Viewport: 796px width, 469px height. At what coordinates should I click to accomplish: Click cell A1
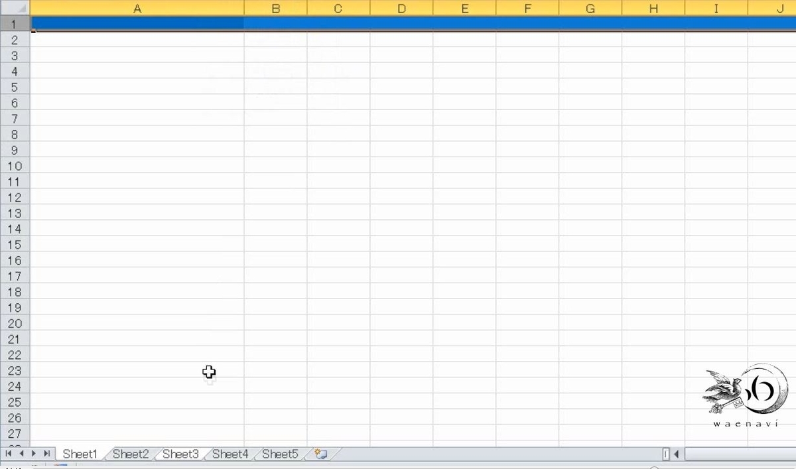pos(137,24)
